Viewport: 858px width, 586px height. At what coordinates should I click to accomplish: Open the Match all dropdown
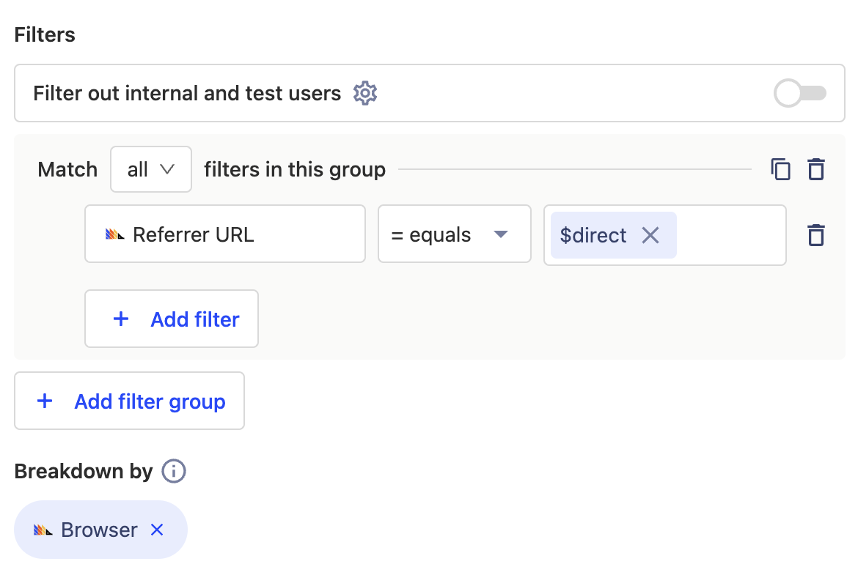click(x=150, y=169)
